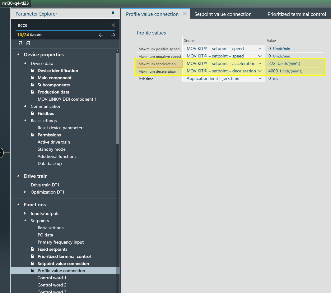Click the page icon beside Permissions
331x293 pixels.
coord(32,135)
